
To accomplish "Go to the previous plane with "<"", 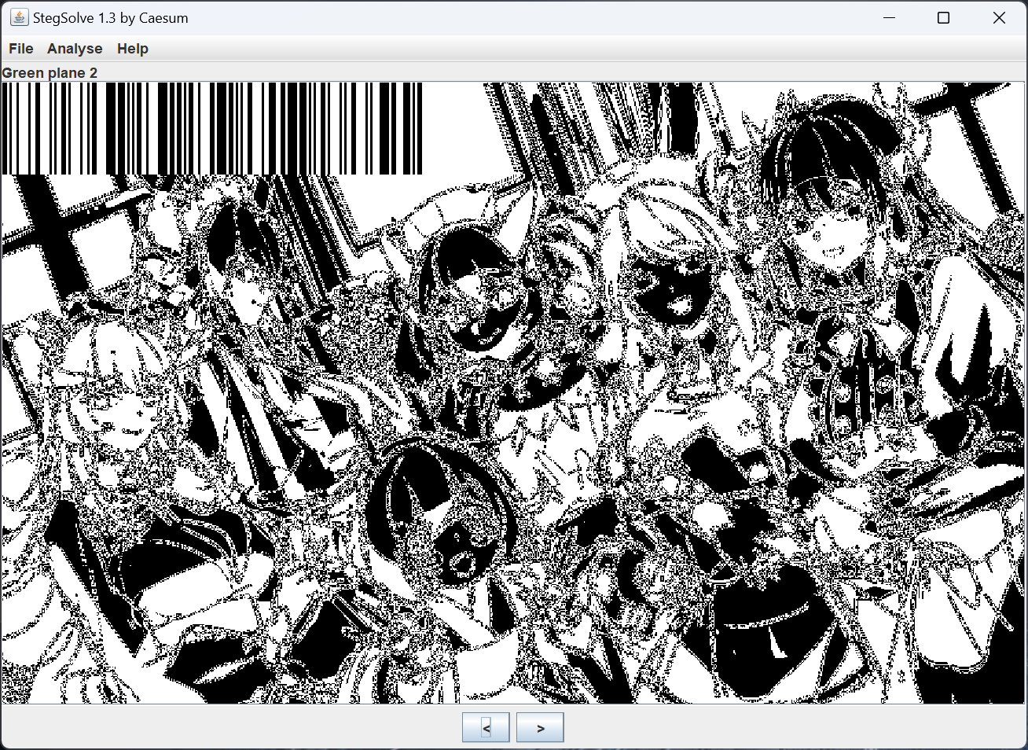I will (x=486, y=728).
